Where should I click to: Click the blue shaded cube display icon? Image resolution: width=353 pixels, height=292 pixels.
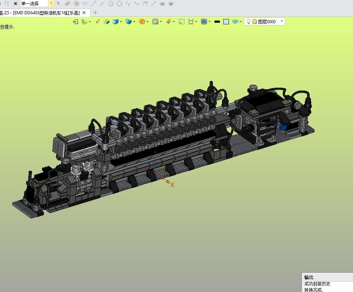point(115,21)
